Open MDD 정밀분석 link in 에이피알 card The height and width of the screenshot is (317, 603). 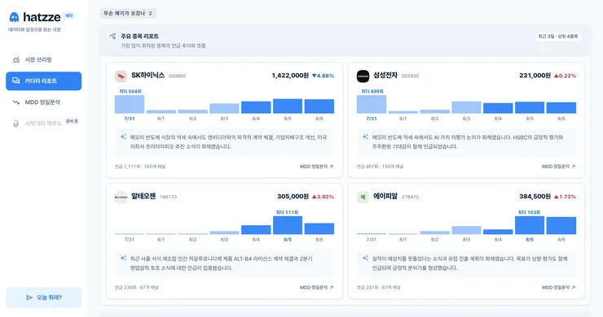558,288
